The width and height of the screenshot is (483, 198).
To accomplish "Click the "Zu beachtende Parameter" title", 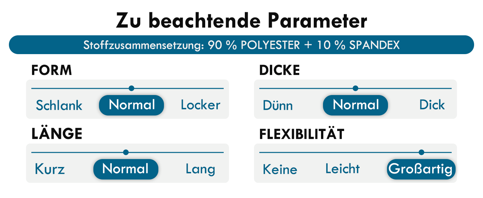I will coord(241,20).
